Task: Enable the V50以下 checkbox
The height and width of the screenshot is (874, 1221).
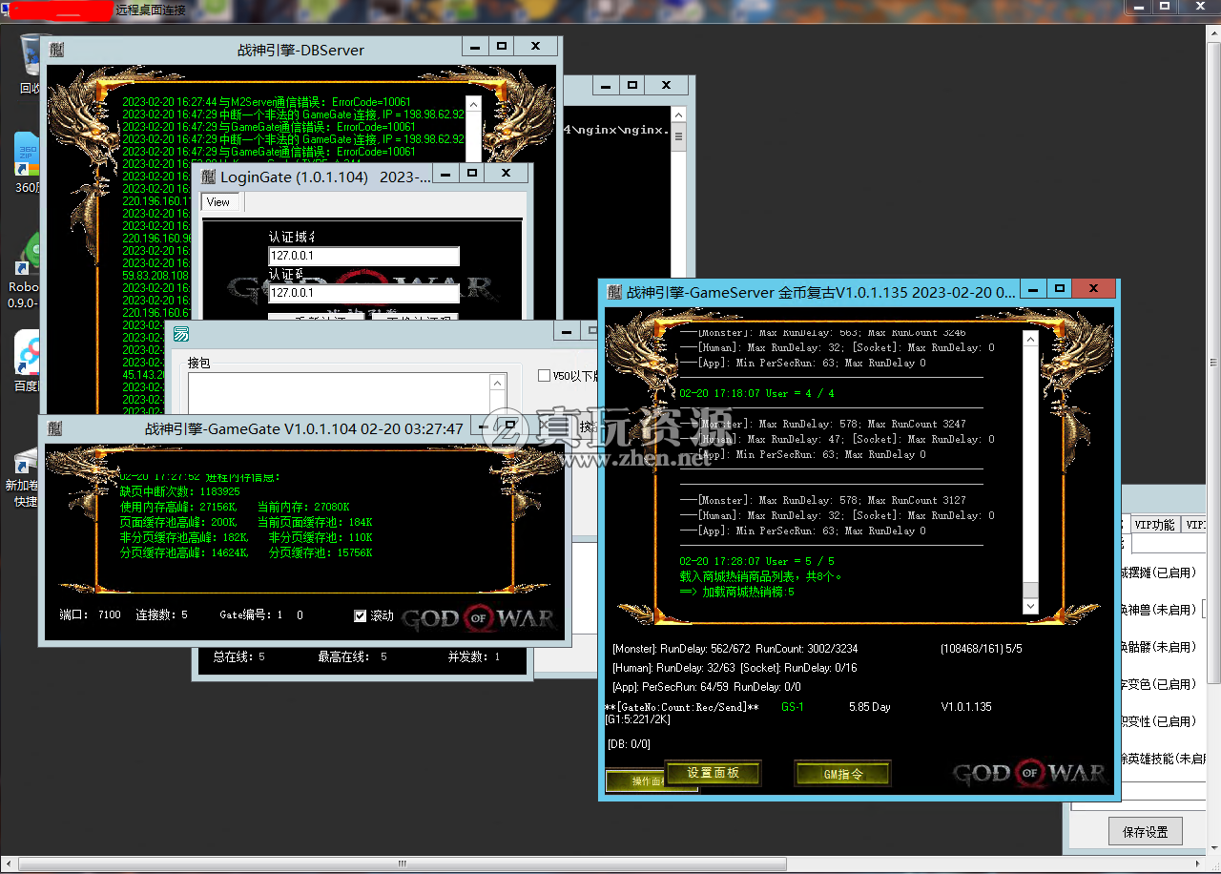Action: (545, 376)
